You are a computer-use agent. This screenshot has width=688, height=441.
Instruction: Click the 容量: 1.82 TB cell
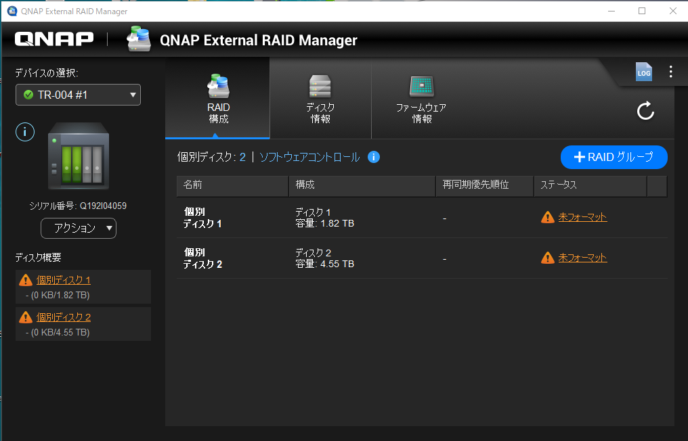tap(324, 224)
